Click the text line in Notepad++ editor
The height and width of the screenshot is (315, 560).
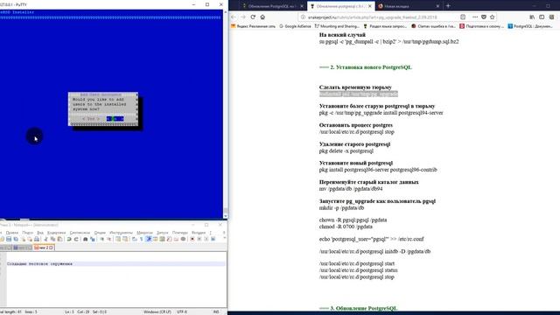[116, 263]
